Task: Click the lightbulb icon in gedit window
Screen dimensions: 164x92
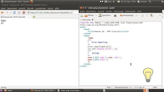Action: [x=148, y=75]
